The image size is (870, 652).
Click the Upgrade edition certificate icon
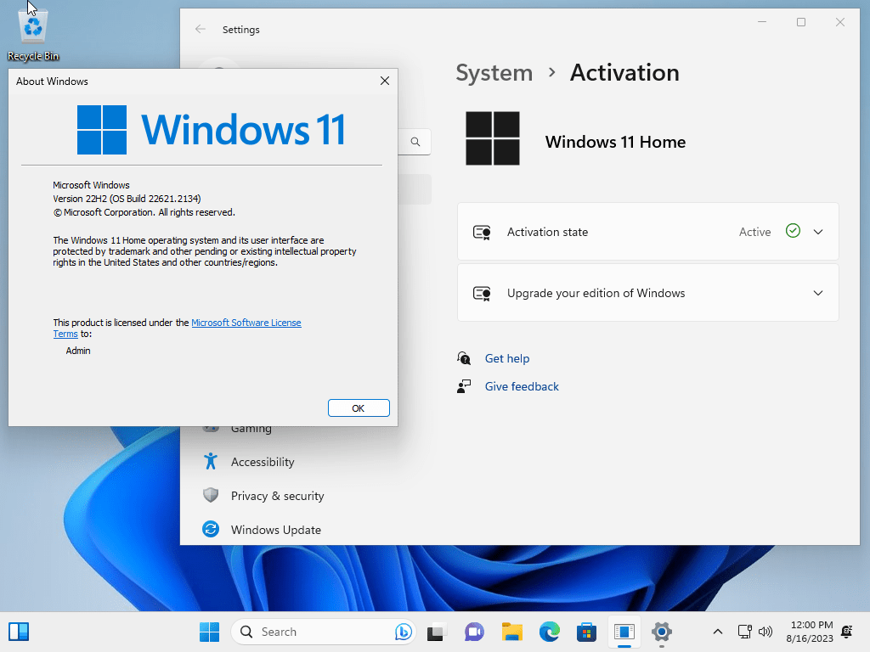point(482,293)
